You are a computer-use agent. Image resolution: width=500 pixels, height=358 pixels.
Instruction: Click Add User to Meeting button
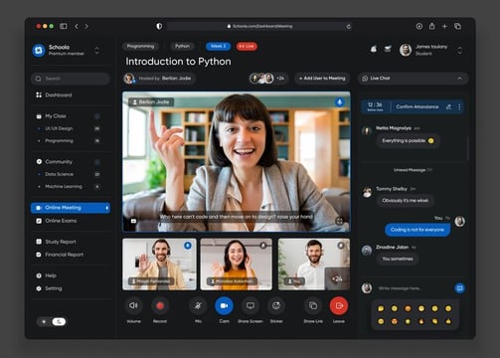coord(322,79)
